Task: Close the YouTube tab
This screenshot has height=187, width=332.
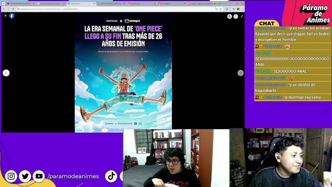Action: [x=33, y=4]
